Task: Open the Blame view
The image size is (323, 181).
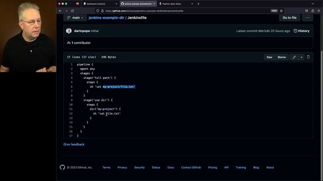Action: [282, 57]
